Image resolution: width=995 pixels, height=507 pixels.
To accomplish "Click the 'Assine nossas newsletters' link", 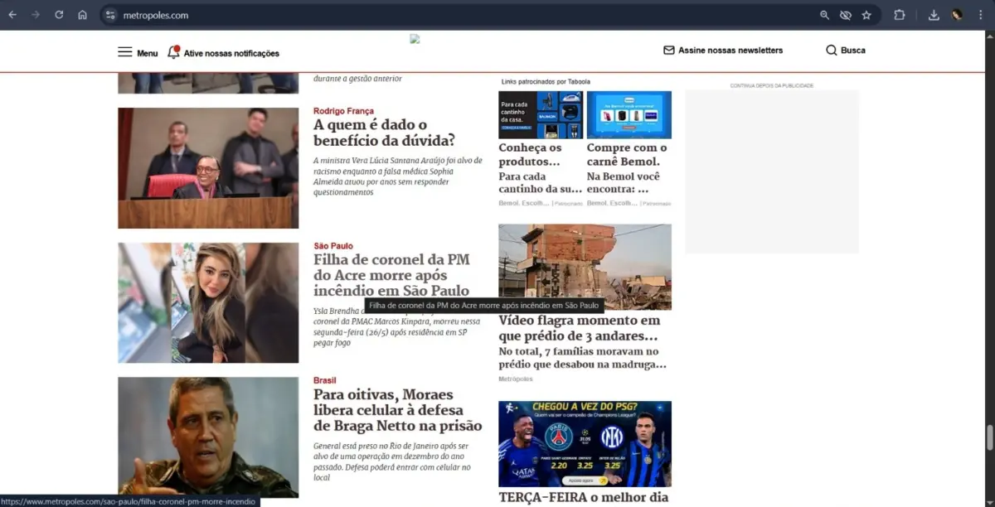I will (730, 51).
